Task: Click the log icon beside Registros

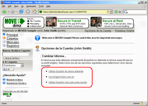Action: [x=4, y=45]
